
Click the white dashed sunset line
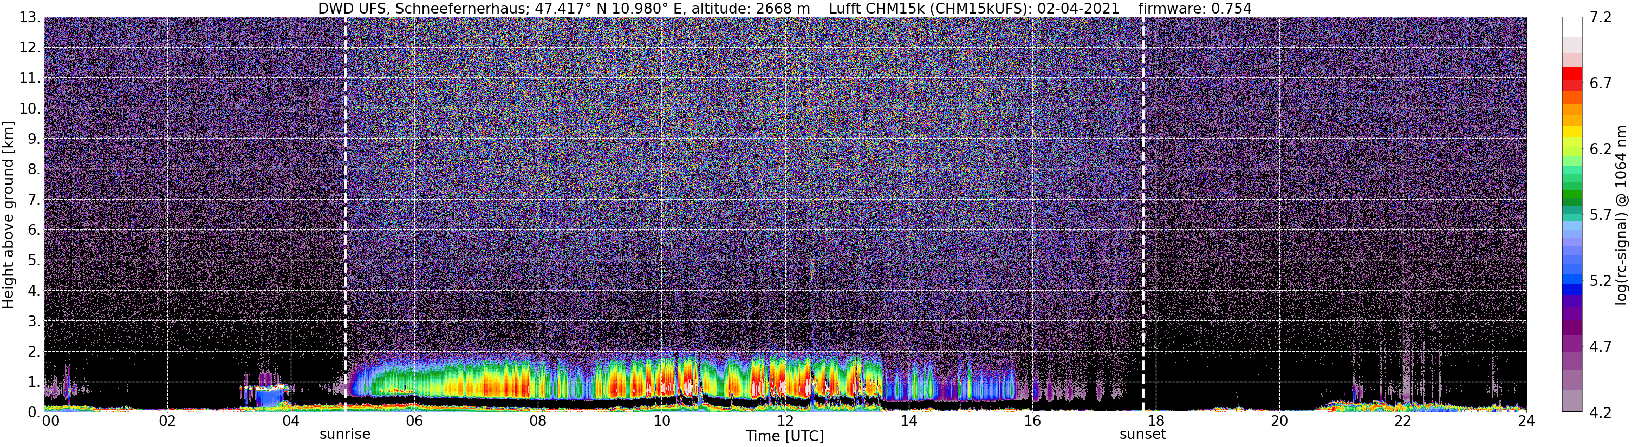tap(1143, 215)
